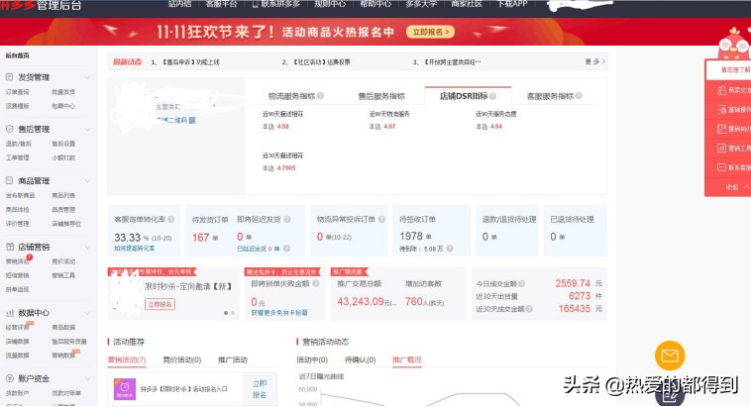
Task: Collapse the 数据中心 sidebar section
Action: (87, 313)
